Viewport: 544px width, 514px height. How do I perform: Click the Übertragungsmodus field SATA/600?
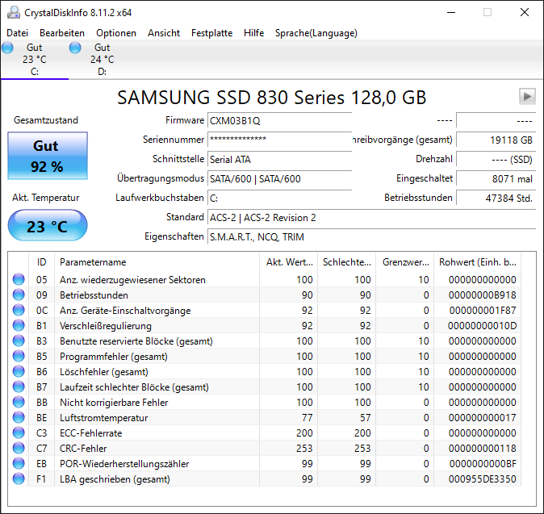tap(279, 178)
